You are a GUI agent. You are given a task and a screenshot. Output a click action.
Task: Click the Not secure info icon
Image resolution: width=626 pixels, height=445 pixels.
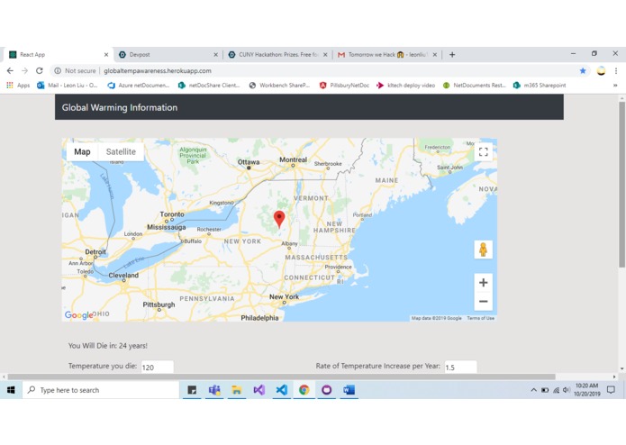pos(58,70)
